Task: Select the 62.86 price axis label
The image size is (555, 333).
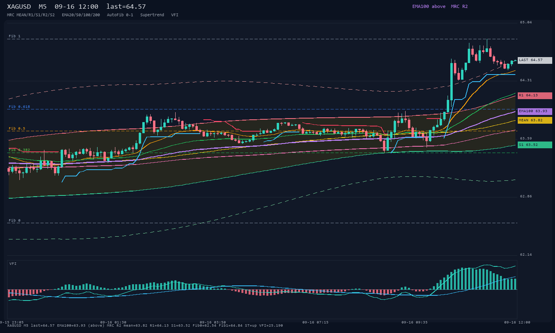Action: [x=526, y=196]
